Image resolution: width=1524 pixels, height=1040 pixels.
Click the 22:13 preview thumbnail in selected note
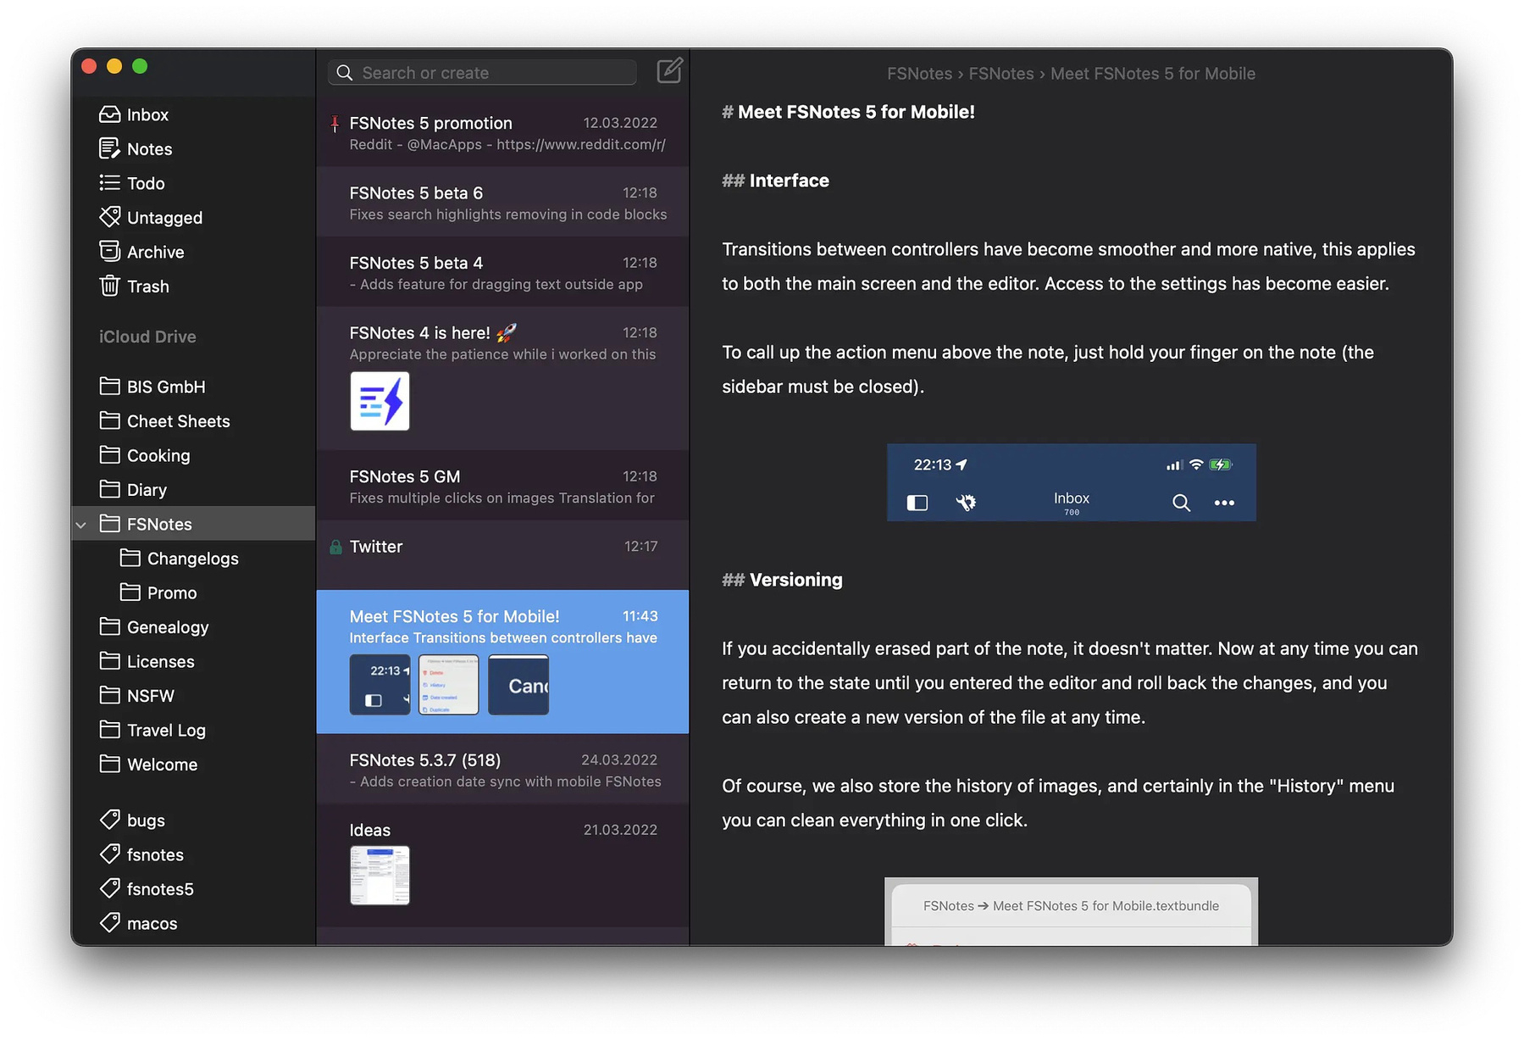380,684
